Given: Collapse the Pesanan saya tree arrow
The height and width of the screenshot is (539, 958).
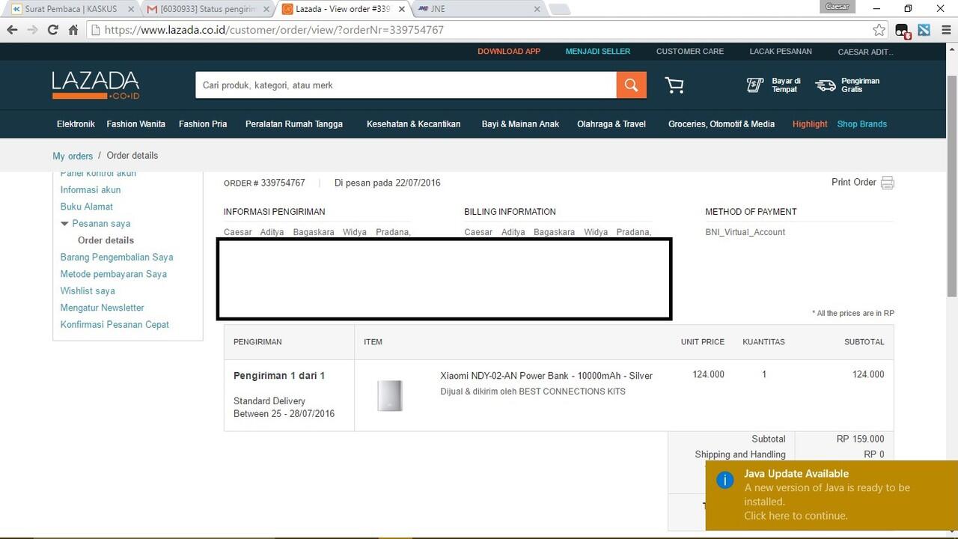Looking at the screenshot, I should pyautogui.click(x=65, y=224).
